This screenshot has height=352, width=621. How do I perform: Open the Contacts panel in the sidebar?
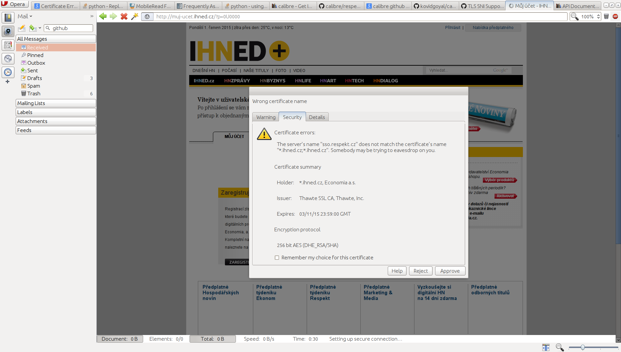point(8,45)
